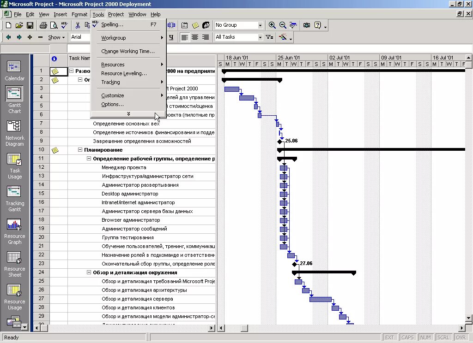This screenshot has width=473, height=343.
Task: Click the 27.06 milestone diamond
Action: (x=295, y=265)
